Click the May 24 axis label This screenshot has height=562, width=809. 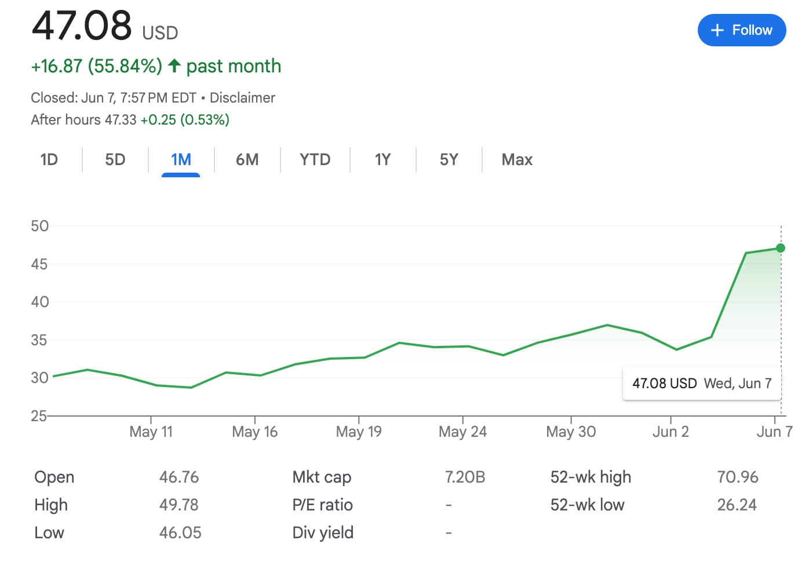(462, 432)
